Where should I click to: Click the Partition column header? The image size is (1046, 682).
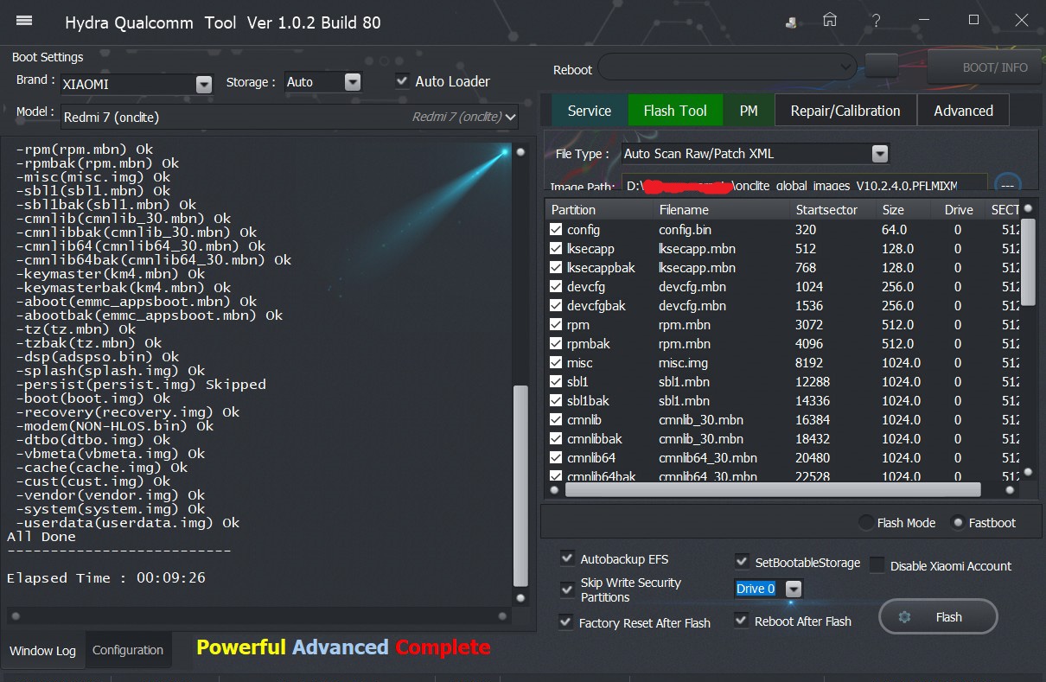click(599, 209)
